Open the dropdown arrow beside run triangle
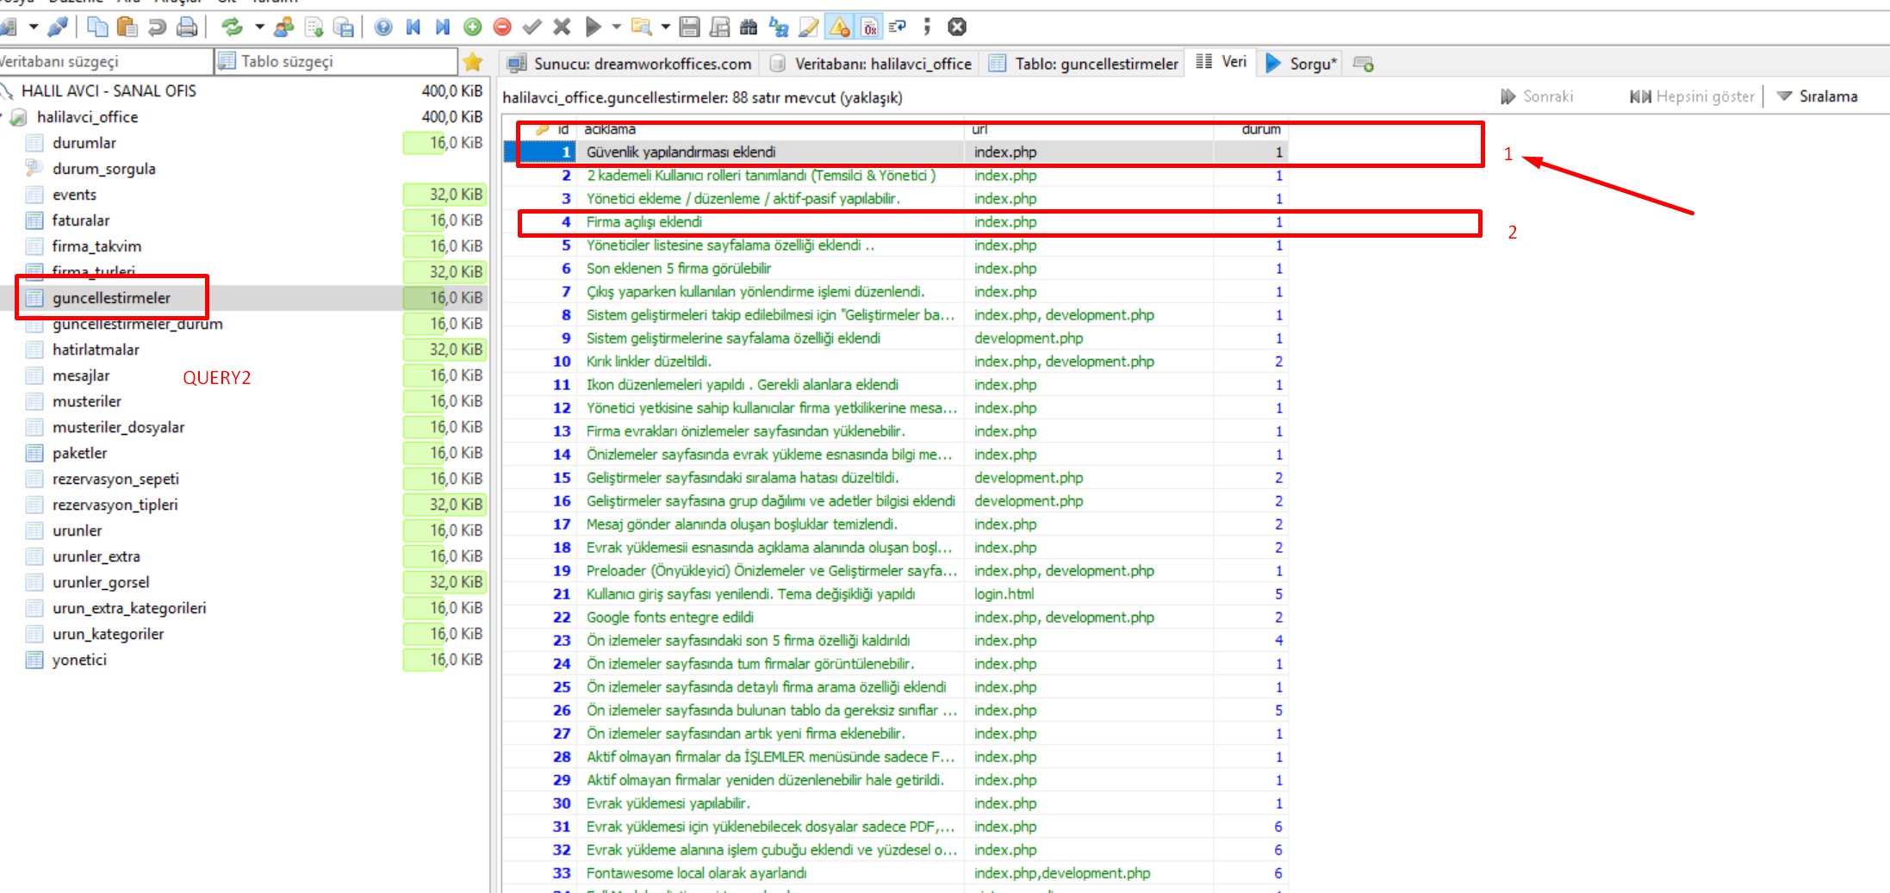The width and height of the screenshot is (1890, 893). [x=616, y=27]
